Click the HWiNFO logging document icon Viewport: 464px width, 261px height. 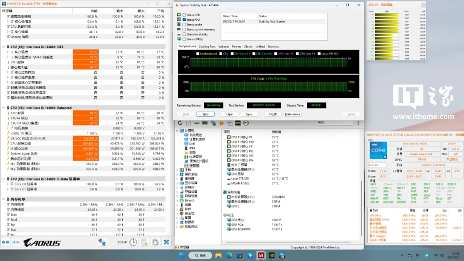point(145,242)
